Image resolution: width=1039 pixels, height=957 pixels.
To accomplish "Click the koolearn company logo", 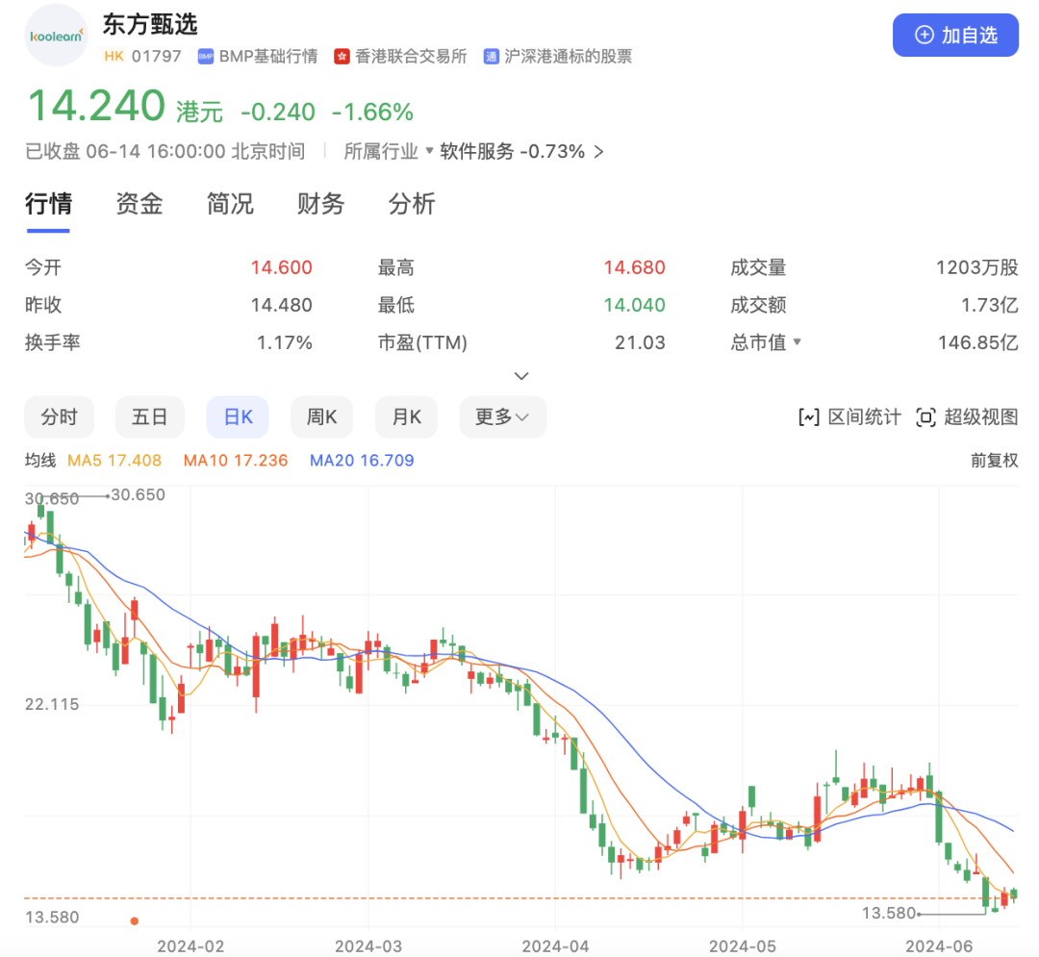I will click(x=57, y=35).
